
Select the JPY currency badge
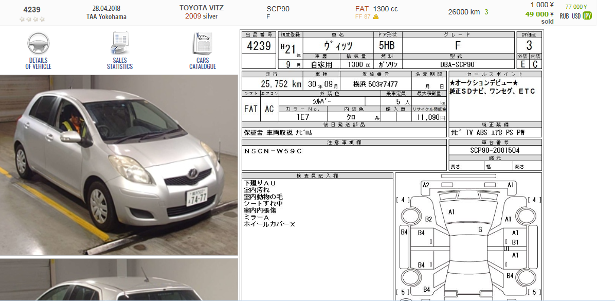click(x=587, y=16)
